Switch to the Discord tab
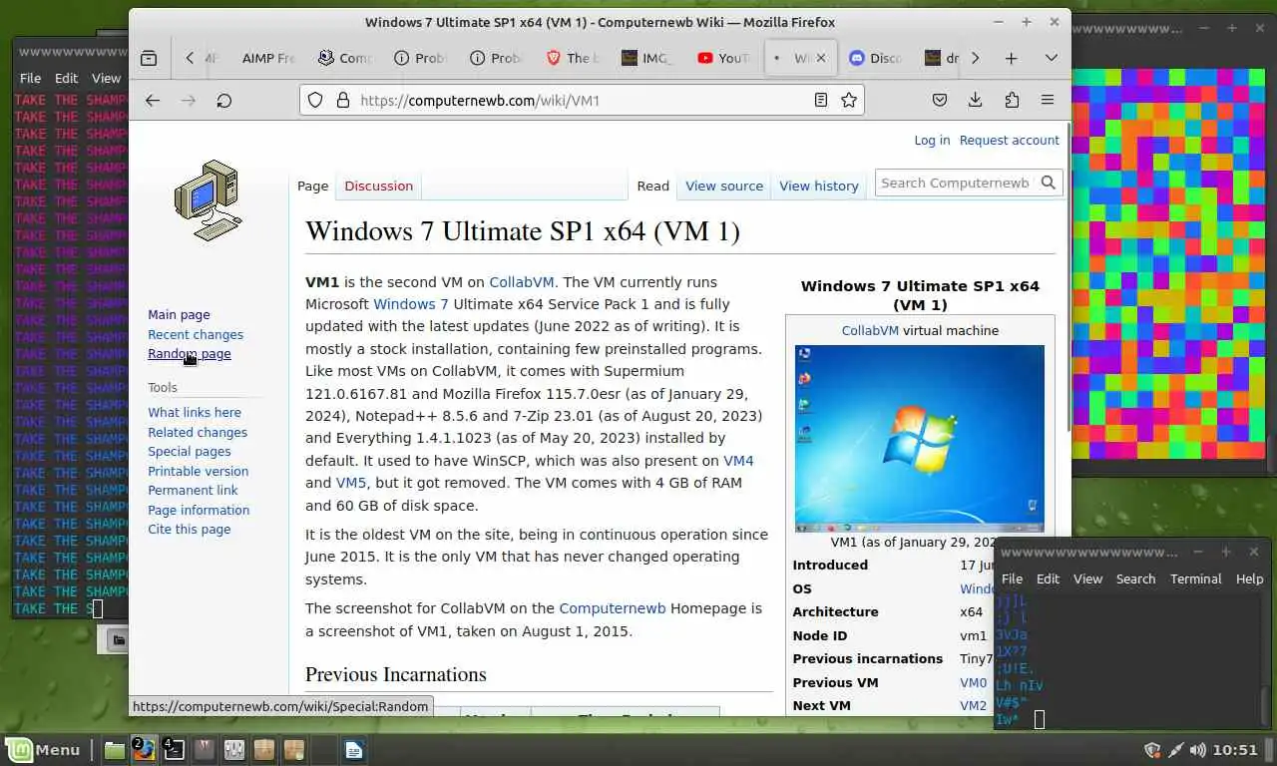The height and width of the screenshot is (766, 1277). [875, 58]
